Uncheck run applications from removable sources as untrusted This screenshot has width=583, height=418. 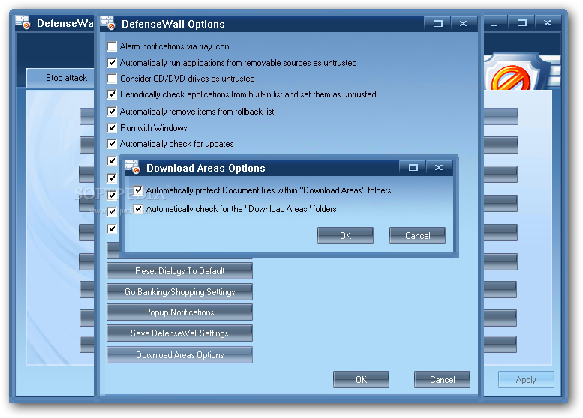[x=112, y=63]
